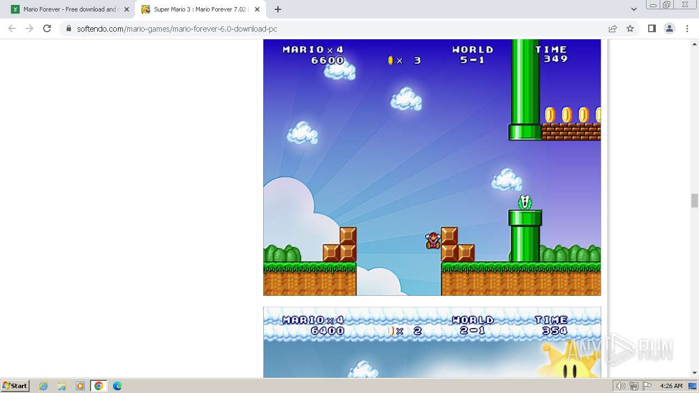699x393 pixels.
Task: Open the Action Center flag icon
Action: point(647,386)
